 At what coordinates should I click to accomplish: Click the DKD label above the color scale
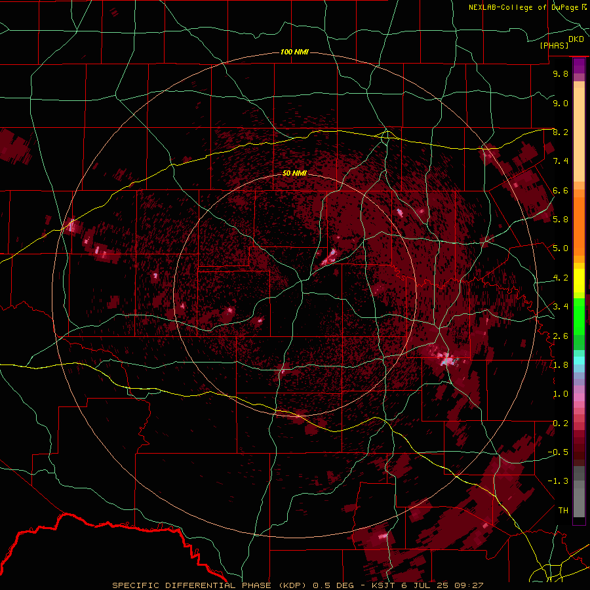point(576,39)
